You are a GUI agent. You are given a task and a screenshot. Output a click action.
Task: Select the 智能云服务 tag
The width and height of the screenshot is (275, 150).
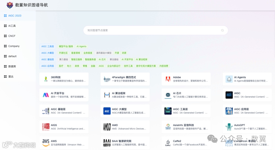click(77, 59)
